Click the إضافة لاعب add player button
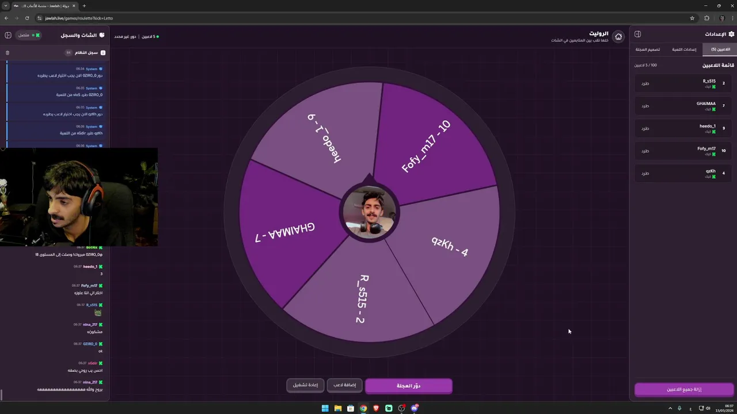 pyautogui.click(x=344, y=385)
